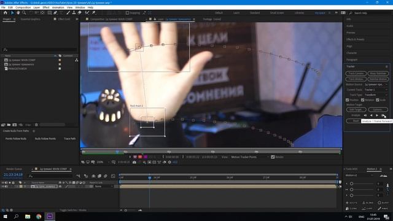Select the Puppet Pin tool
Image resolution: width=393 pixels, height=221 pixels.
tap(93, 13)
